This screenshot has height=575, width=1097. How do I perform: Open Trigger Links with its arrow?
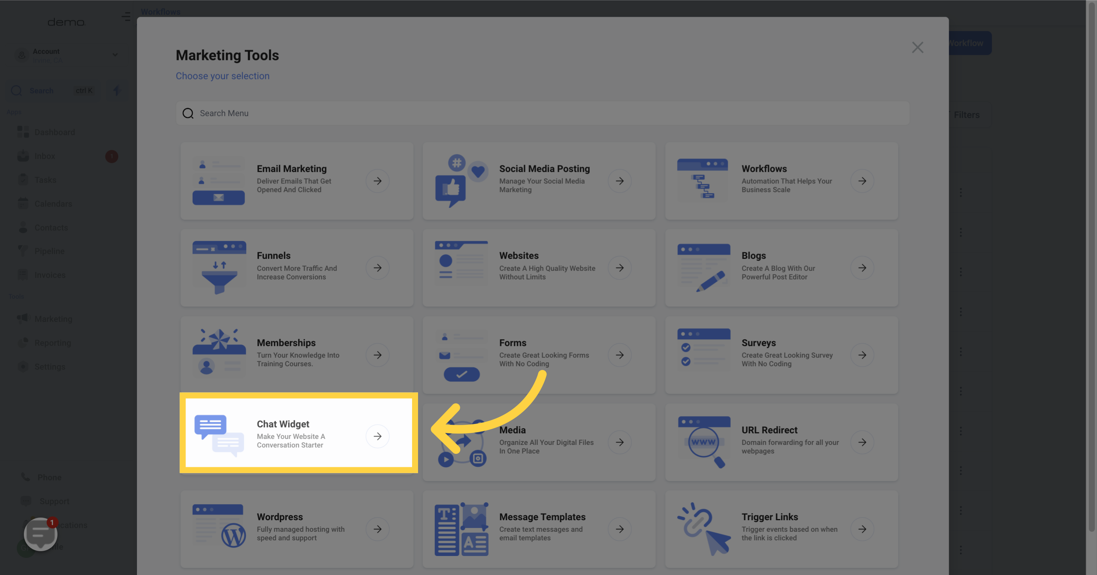pyautogui.click(x=862, y=529)
